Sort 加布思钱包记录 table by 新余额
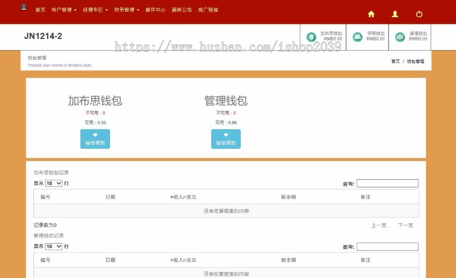456x278 pixels. (x=288, y=197)
